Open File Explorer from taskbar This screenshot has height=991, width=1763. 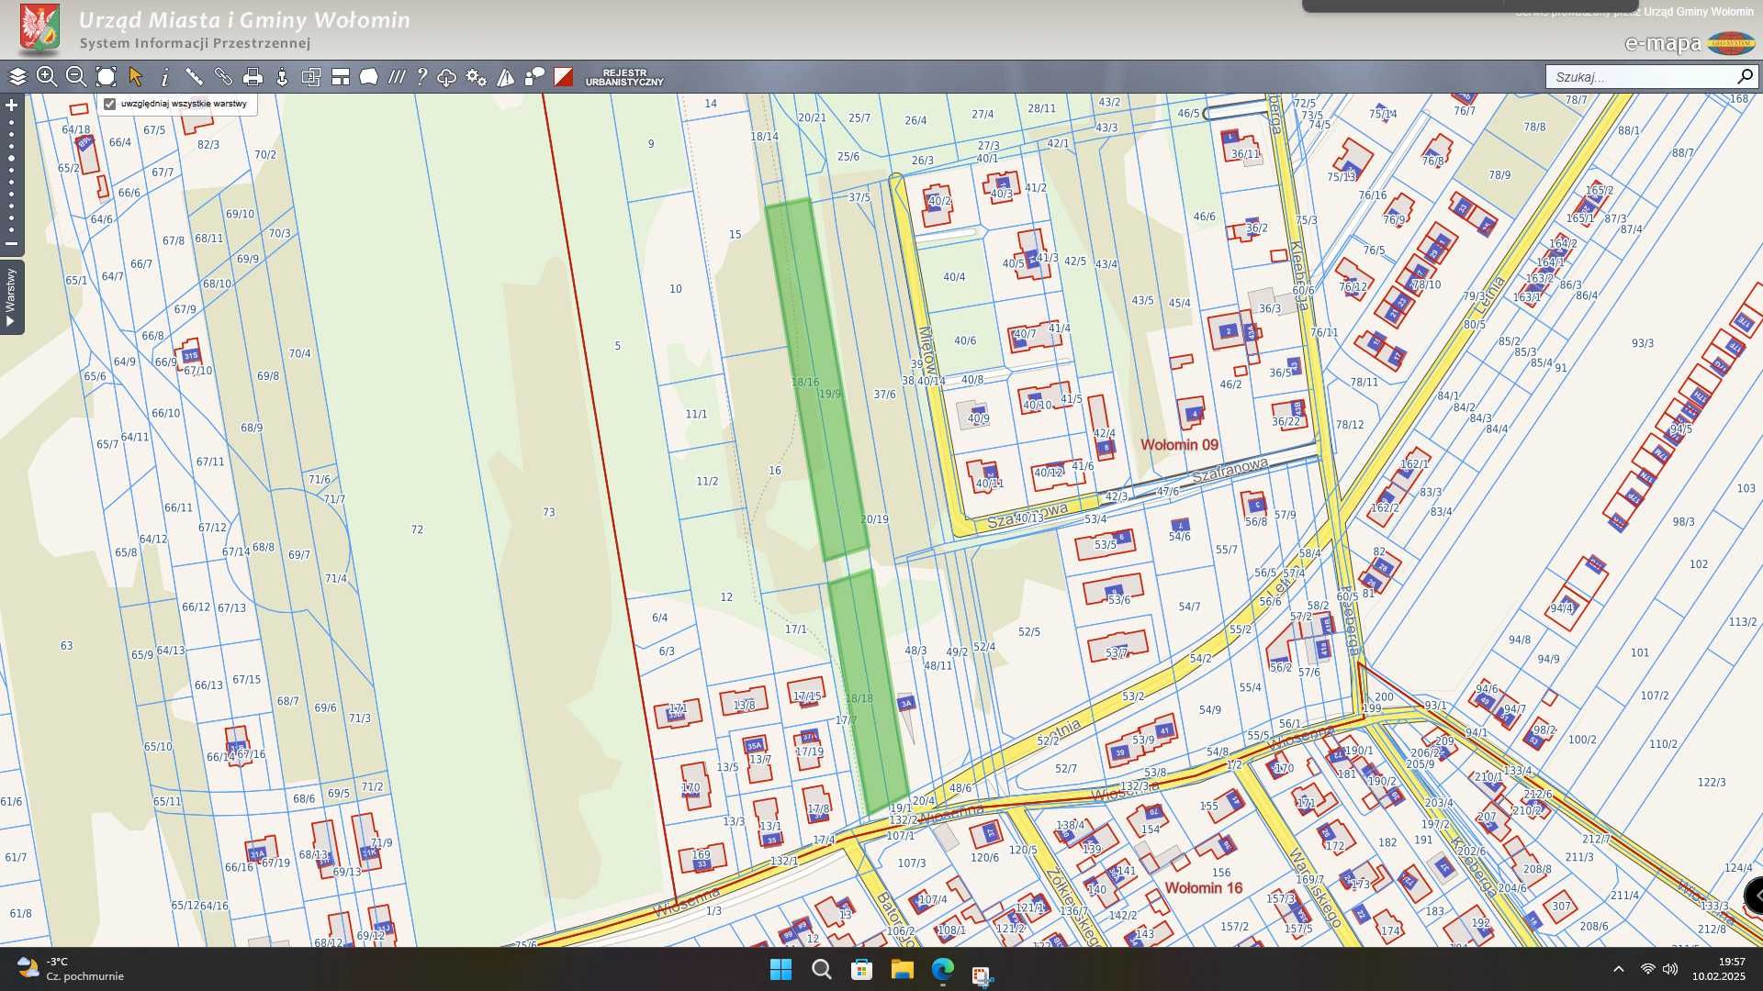click(902, 969)
